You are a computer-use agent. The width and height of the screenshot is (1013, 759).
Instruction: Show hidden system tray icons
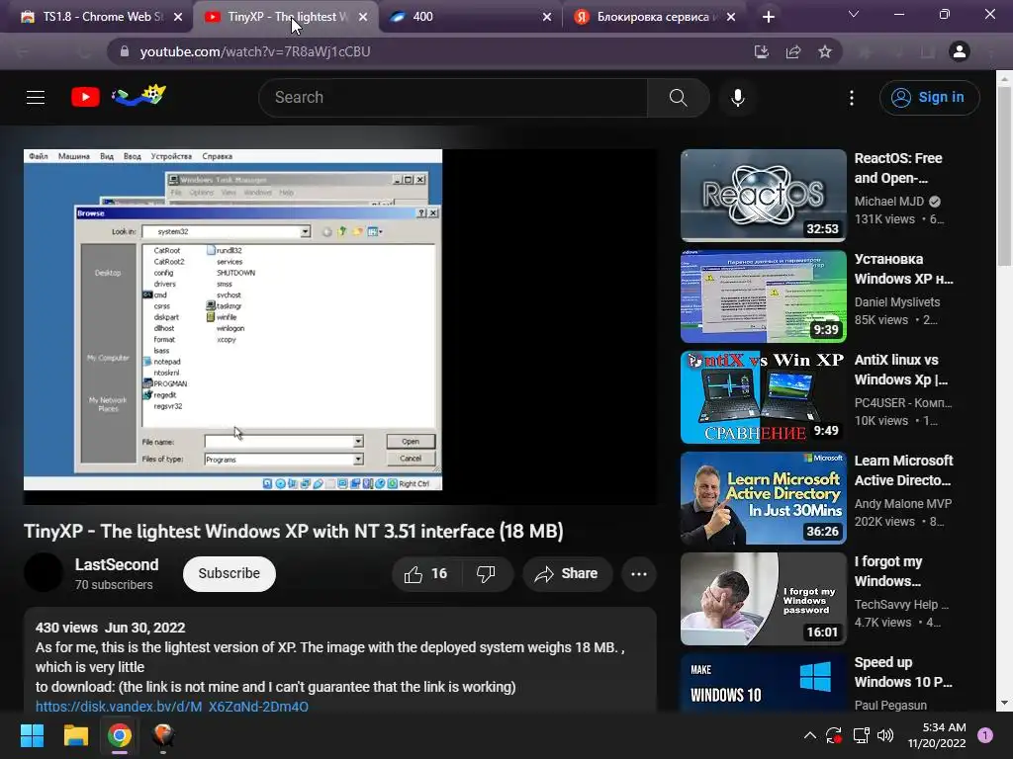tap(809, 735)
